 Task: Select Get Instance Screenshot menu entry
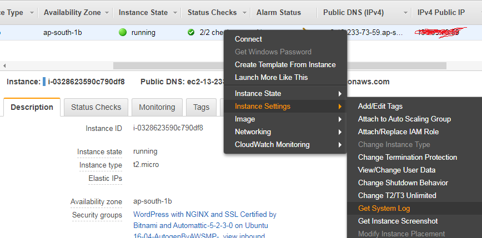tap(398, 221)
